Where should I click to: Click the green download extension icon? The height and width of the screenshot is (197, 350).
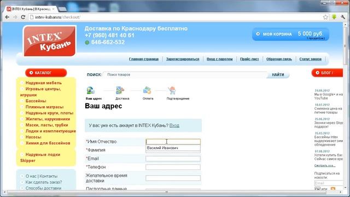(x=334, y=17)
